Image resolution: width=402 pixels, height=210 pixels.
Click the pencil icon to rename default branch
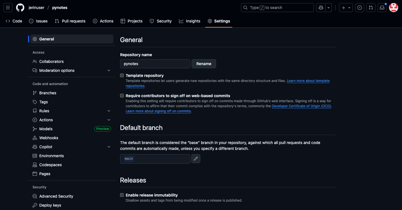coord(196,159)
